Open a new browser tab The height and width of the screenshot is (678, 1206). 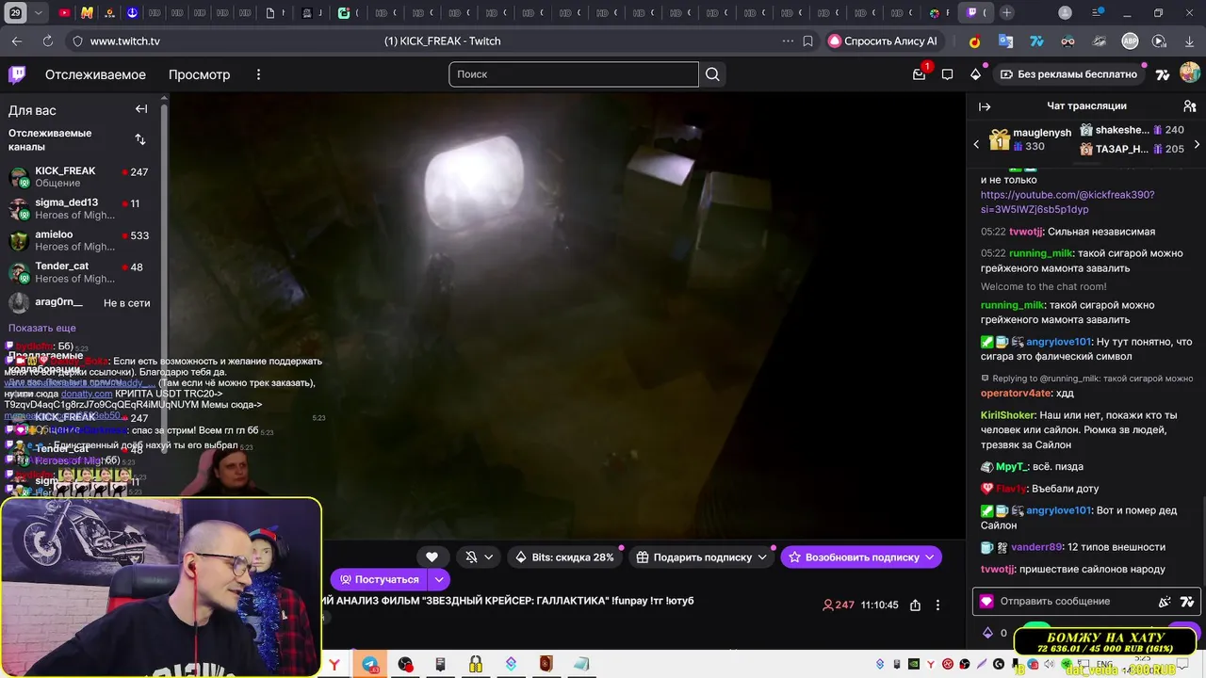click(x=1007, y=13)
